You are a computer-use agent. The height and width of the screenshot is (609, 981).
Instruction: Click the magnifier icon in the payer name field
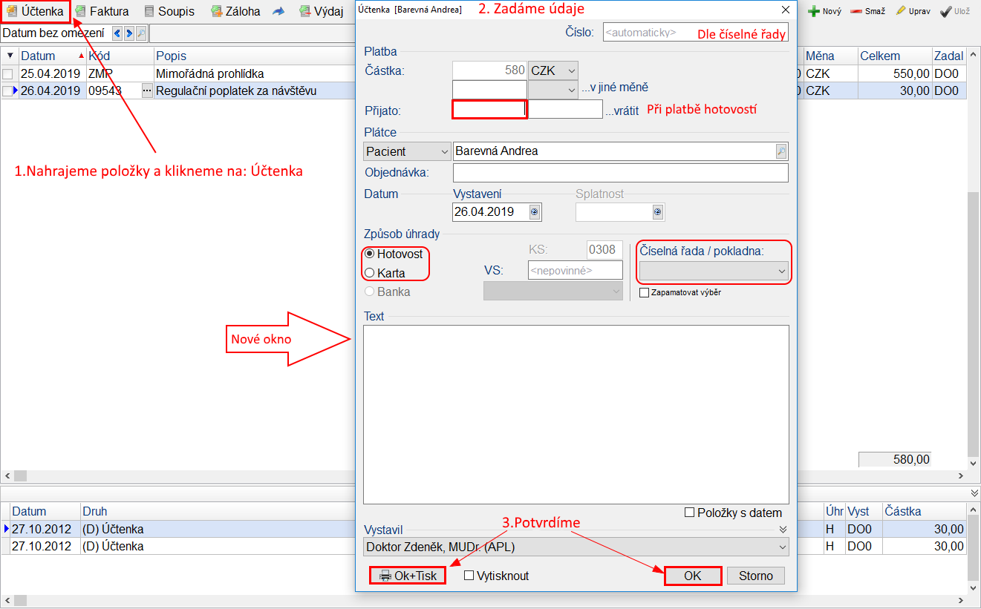[x=780, y=151]
